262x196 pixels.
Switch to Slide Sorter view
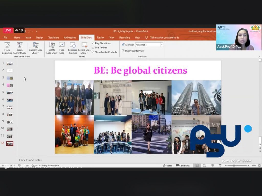pos(205,165)
